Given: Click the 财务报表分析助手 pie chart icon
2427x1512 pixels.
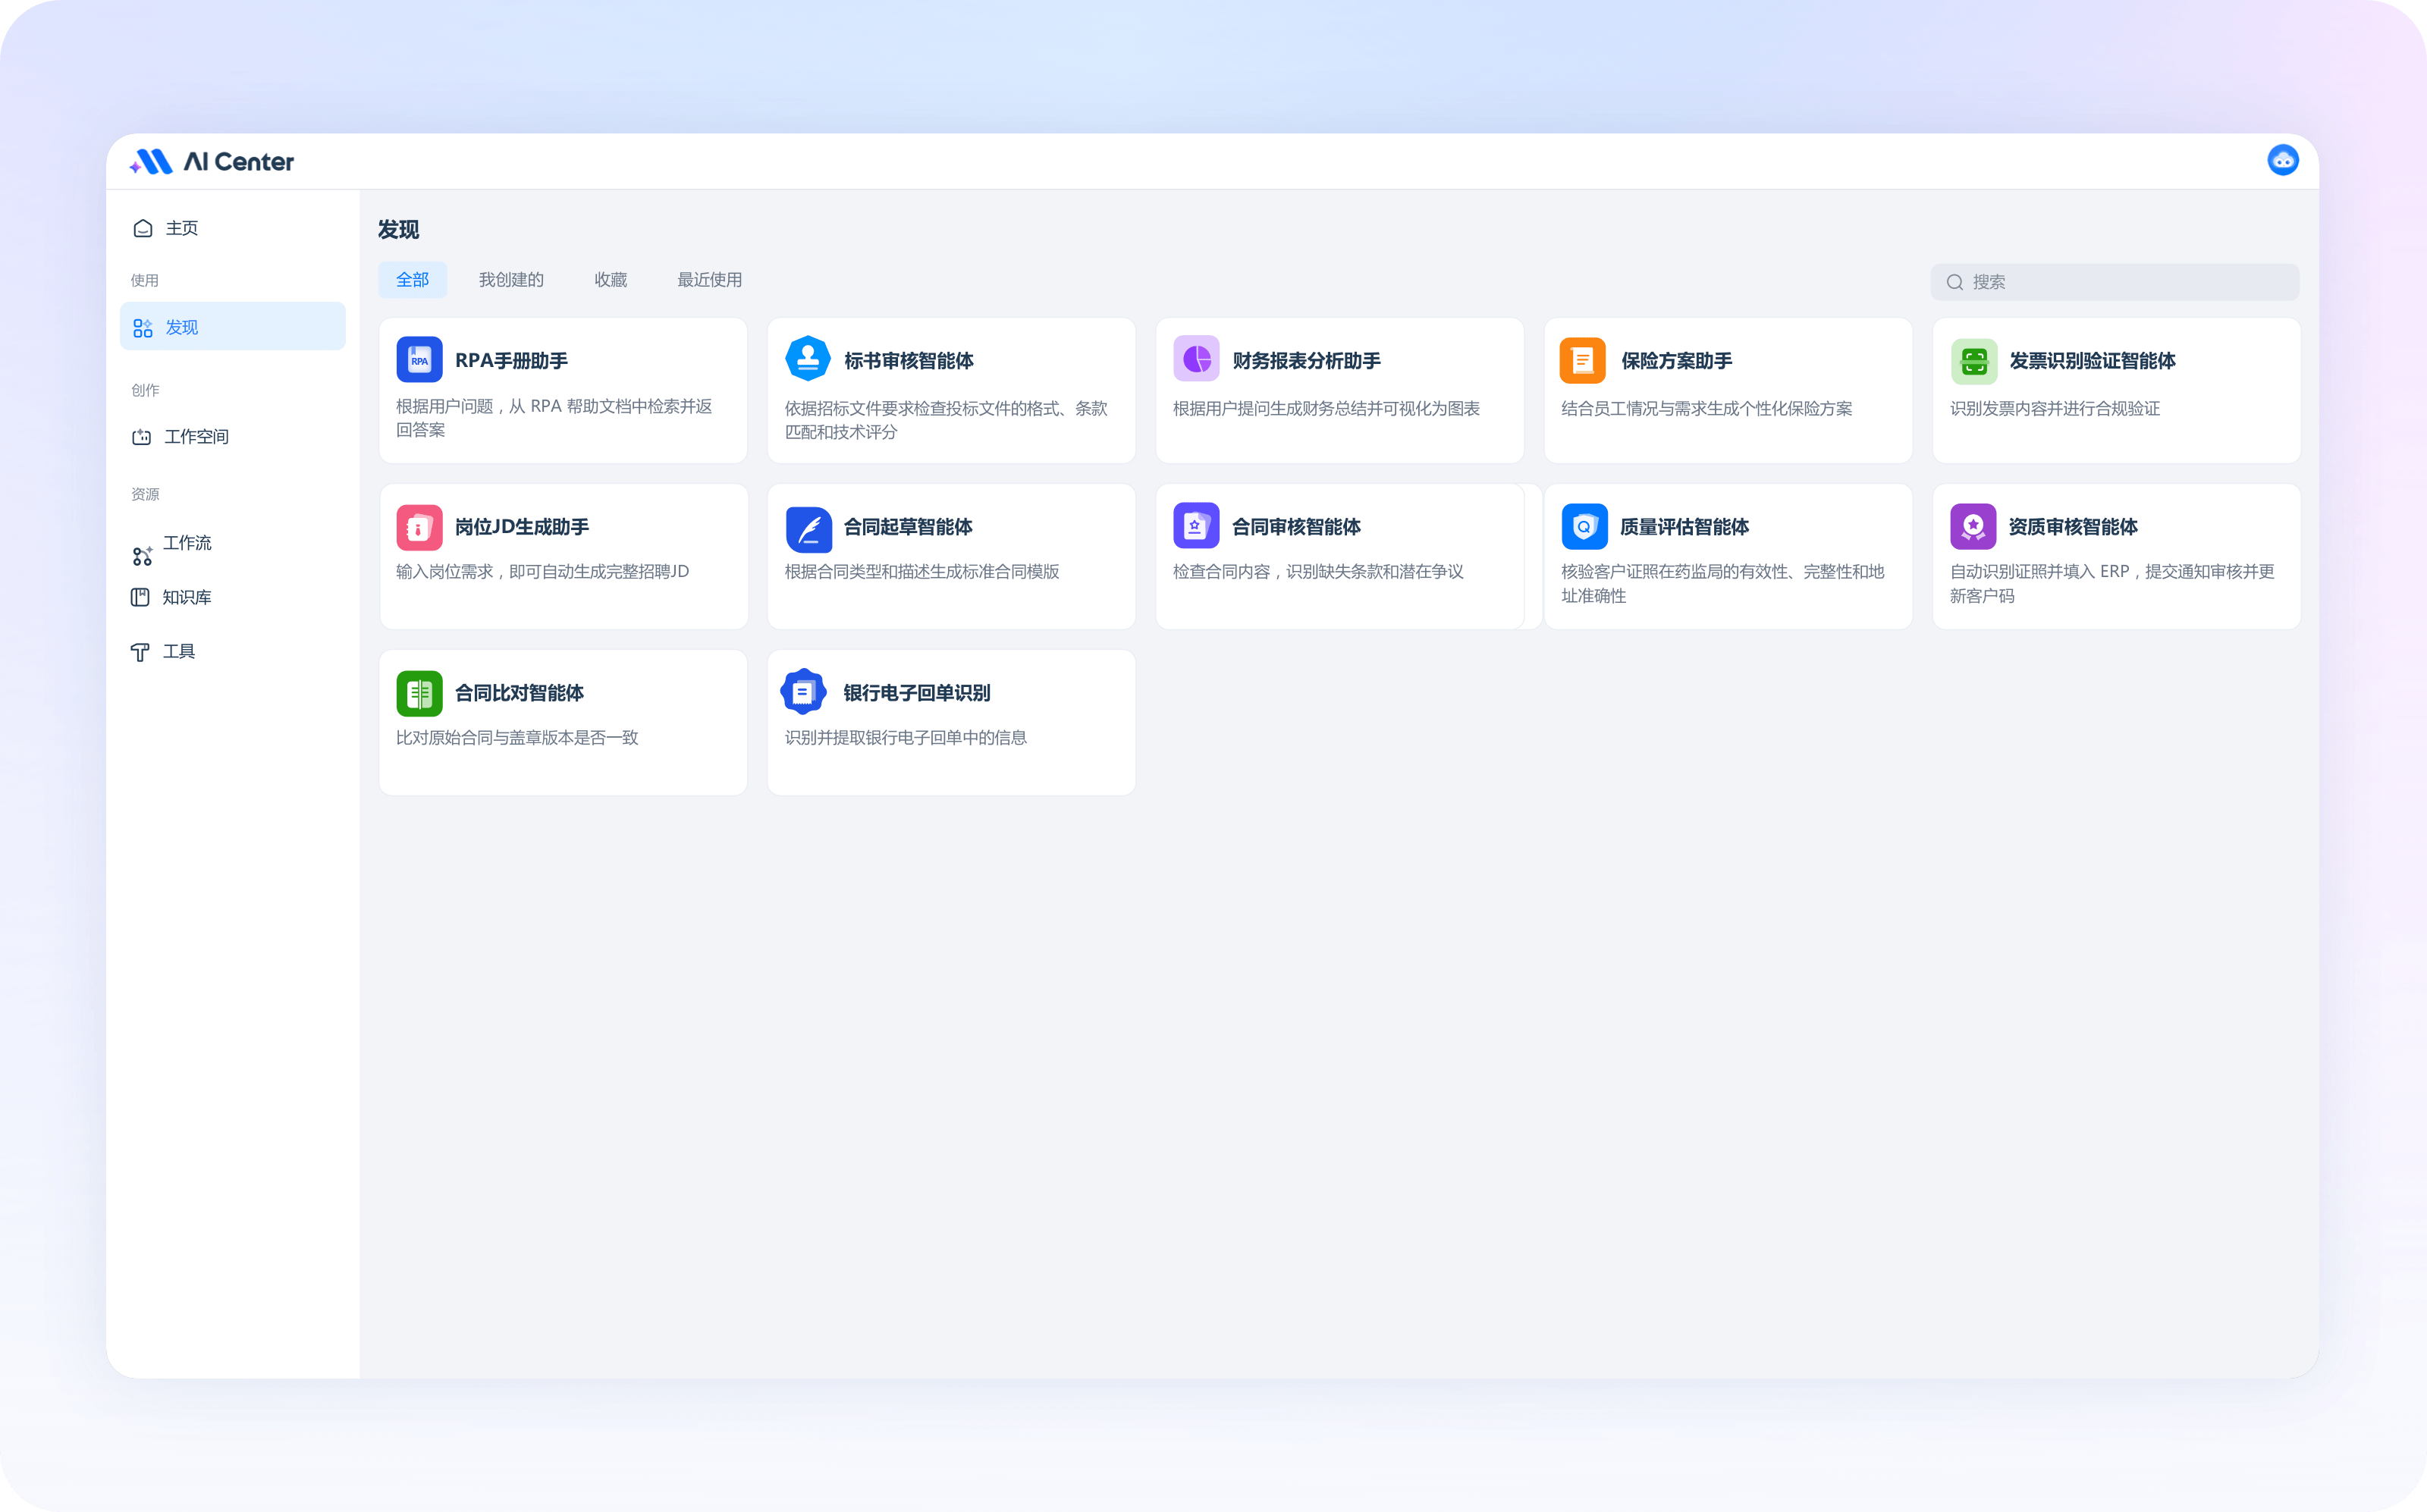Looking at the screenshot, I should [1196, 359].
